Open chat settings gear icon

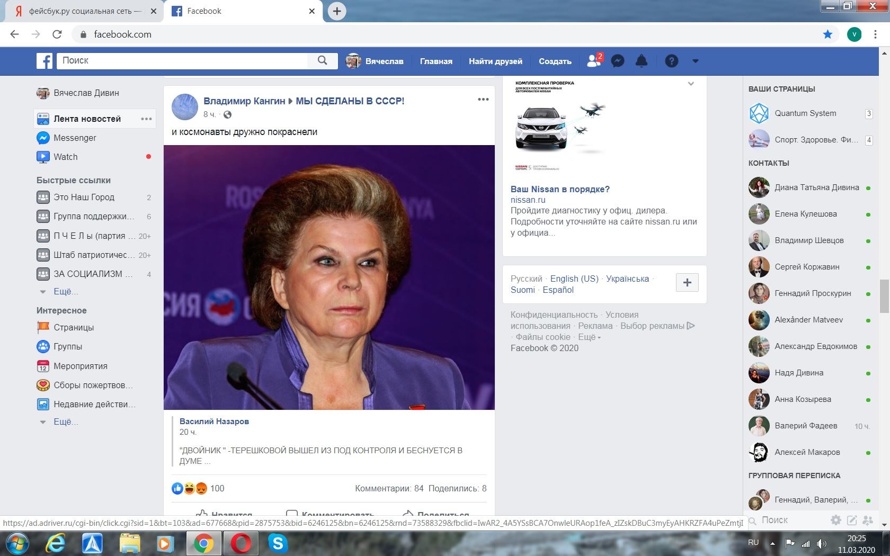click(x=836, y=520)
